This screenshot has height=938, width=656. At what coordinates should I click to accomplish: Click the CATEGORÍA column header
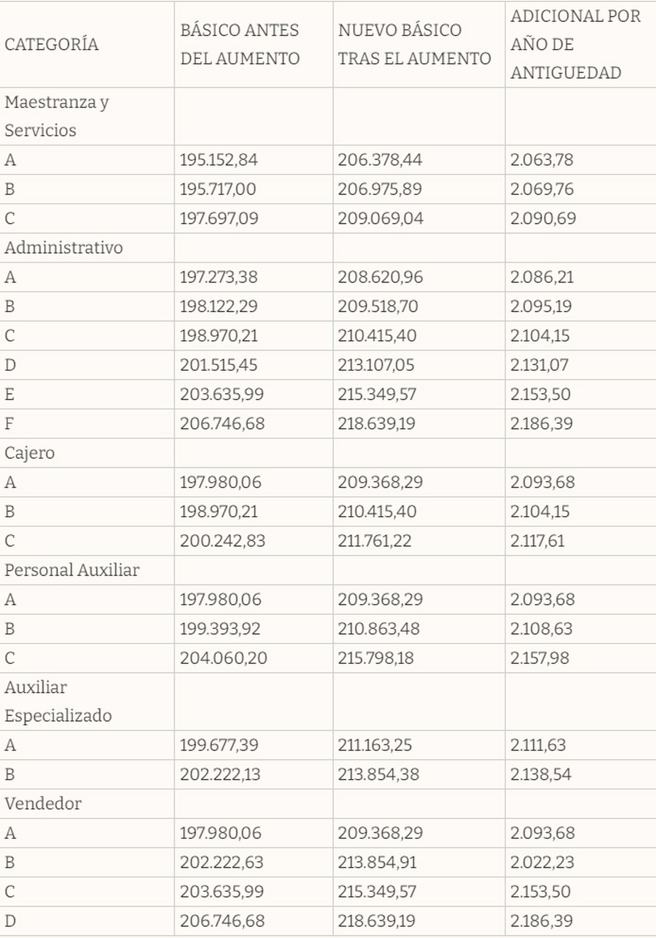51,44
